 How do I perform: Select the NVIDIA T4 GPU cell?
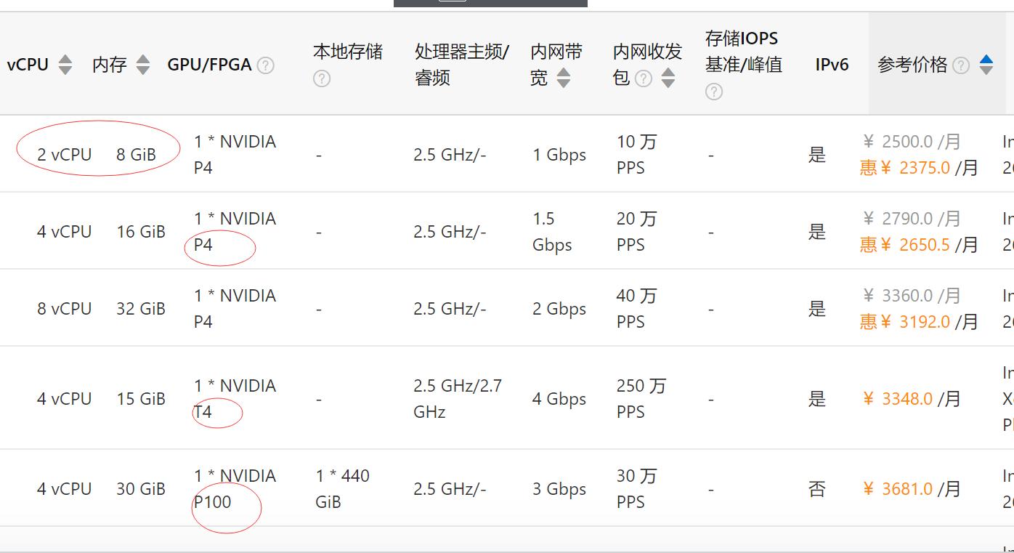(x=234, y=399)
